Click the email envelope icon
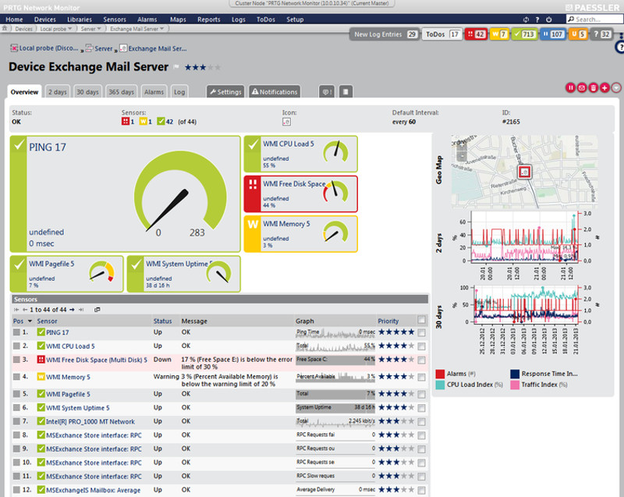624x497 pixels. point(582,88)
